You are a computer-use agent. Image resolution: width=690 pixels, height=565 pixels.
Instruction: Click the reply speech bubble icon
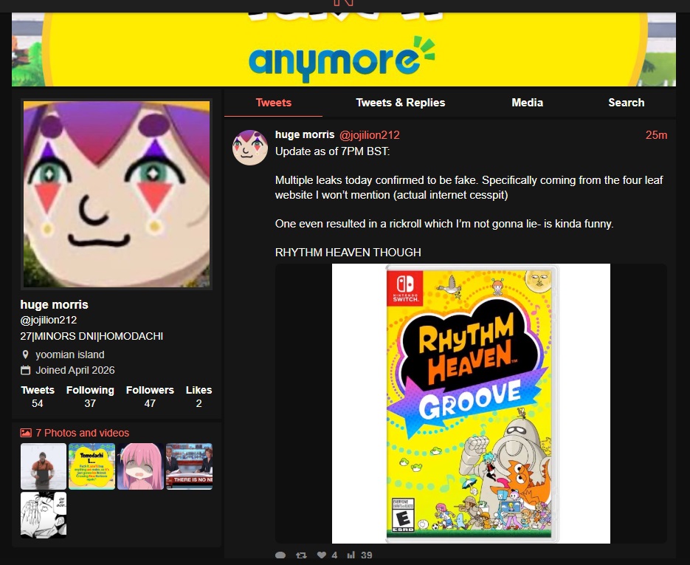coord(280,555)
